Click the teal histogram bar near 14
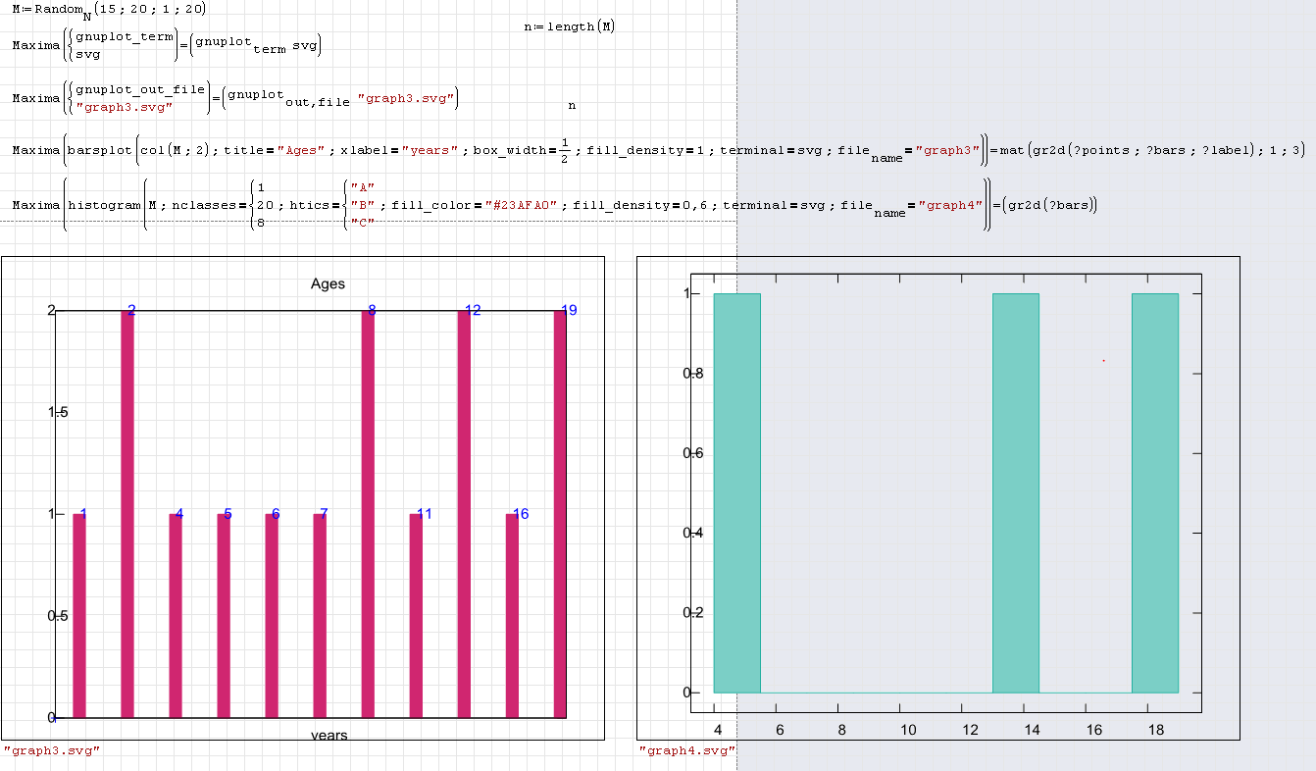1316x771 pixels. (1015, 492)
